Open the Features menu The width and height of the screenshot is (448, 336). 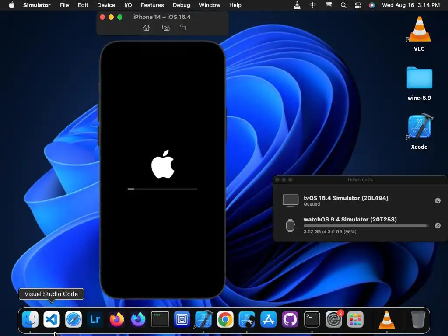[x=152, y=5]
